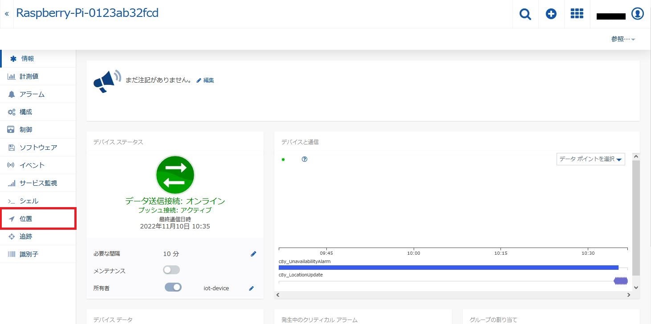Open the user profile icon

(x=638, y=14)
